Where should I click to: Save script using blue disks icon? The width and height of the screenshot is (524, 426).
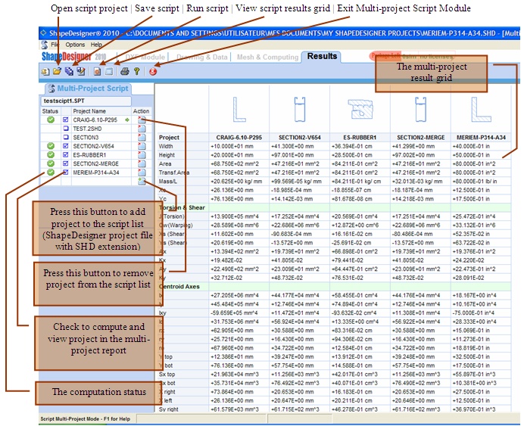tap(69, 71)
